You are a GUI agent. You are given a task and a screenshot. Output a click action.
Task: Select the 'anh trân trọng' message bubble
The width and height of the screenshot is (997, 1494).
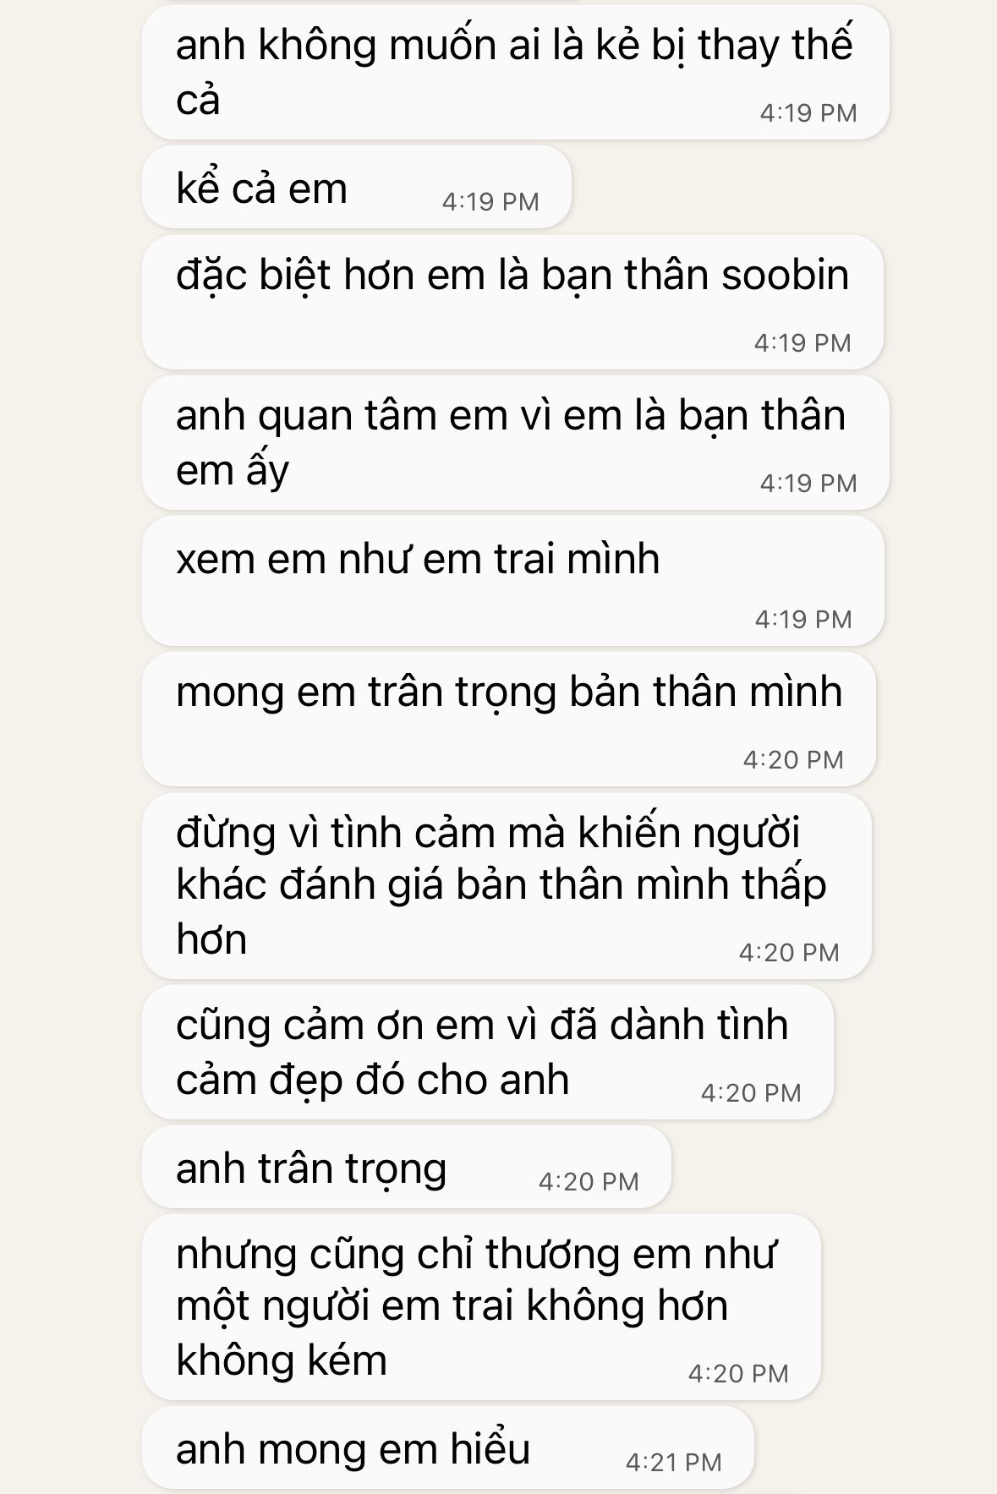click(x=406, y=1167)
